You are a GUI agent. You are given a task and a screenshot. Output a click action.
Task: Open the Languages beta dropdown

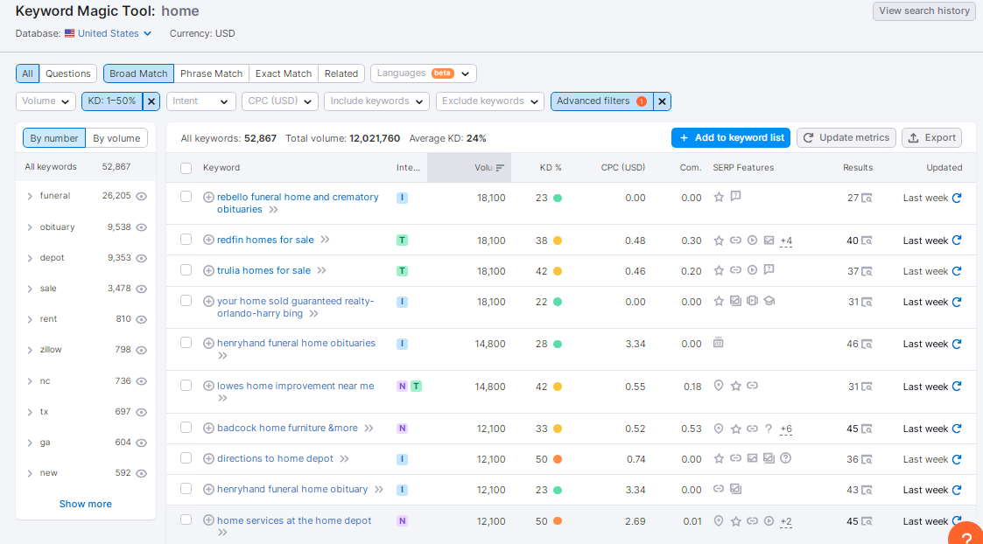click(424, 73)
